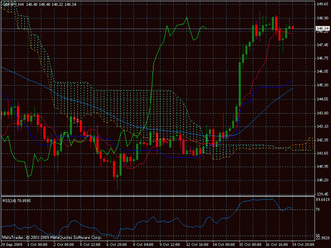
Task: Select the 139.45 price scale label
Action: [323, 194]
